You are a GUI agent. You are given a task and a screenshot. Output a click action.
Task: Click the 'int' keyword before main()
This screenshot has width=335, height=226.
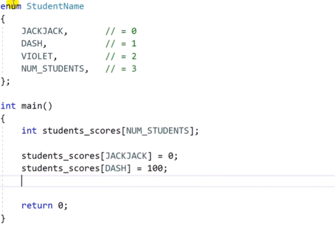(8, 106)
